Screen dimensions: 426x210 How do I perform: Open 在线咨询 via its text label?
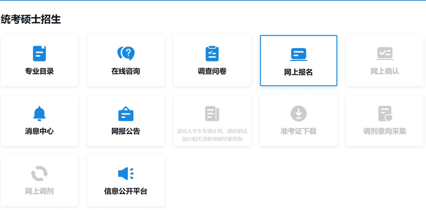(x=126, y=72)
